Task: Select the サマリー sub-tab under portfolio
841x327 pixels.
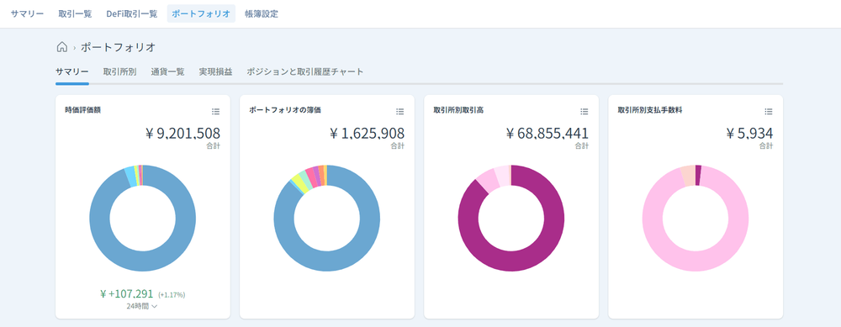Action: coord(72,71)
